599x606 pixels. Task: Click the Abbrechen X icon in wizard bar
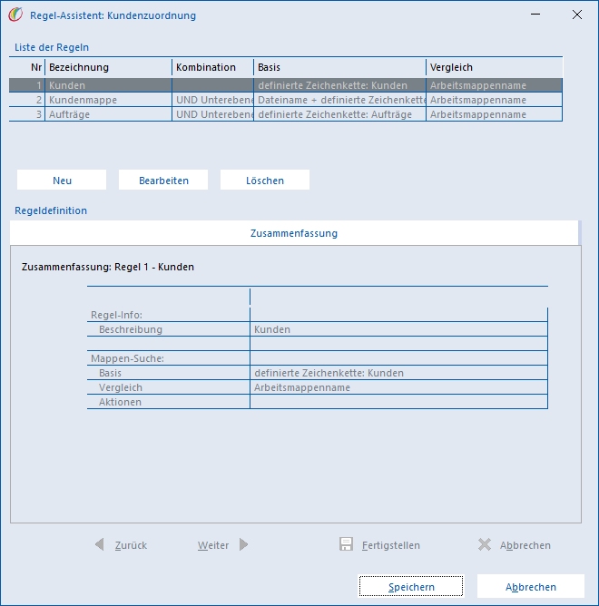click(484, 544)
